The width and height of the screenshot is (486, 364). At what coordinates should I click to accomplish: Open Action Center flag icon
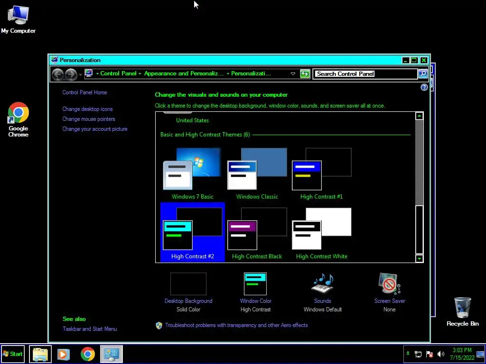pos(429,354)
